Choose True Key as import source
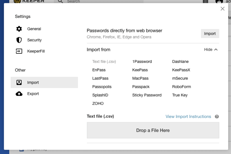Image resolution: width=231 pixels, height=154 pixels. pyautogui.click(x=180, y=95)
